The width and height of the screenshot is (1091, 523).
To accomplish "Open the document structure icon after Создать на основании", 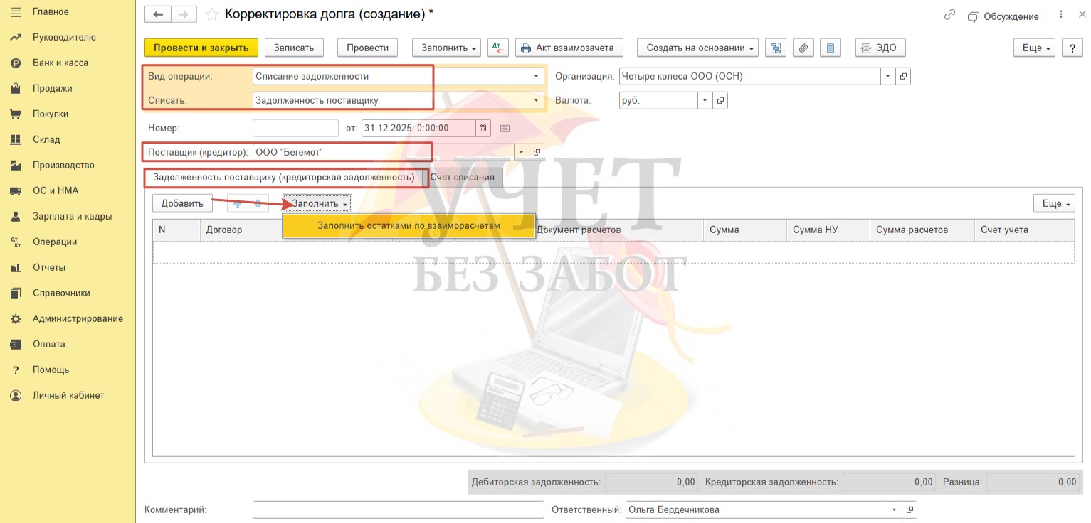I will point(775,48).
